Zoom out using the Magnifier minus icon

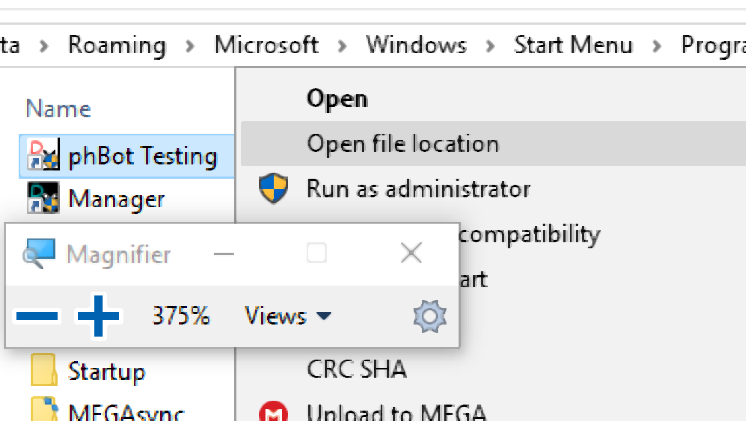(37, 316)
